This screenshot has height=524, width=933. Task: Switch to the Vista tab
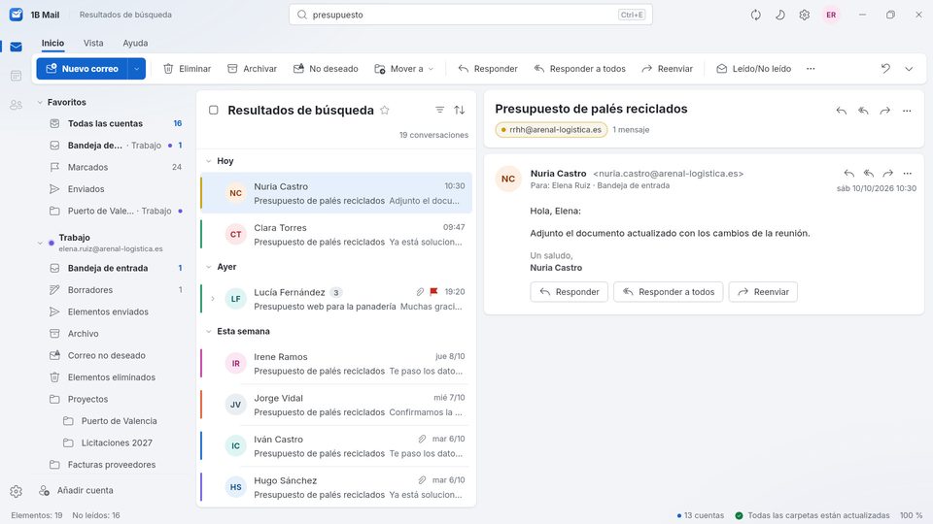[93, 43]
